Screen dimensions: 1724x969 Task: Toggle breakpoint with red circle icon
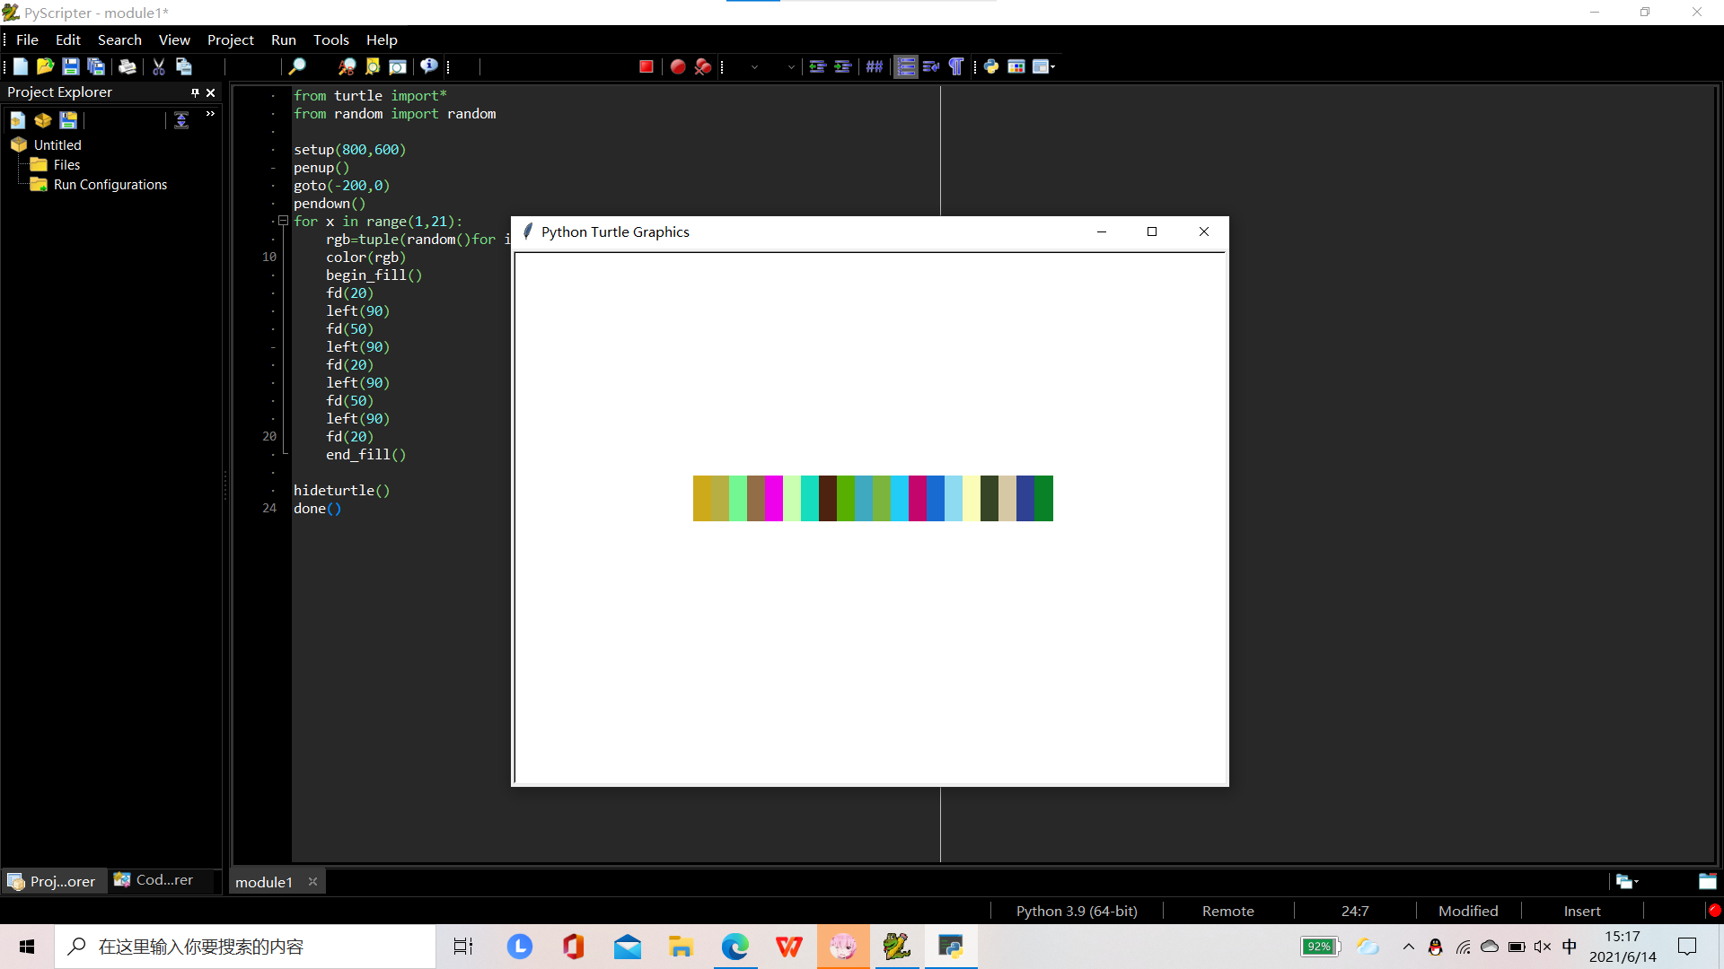click(x=678, y=66)
